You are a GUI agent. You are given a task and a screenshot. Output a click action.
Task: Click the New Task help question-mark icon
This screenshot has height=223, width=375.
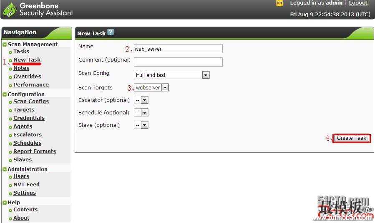coord(110,32)
